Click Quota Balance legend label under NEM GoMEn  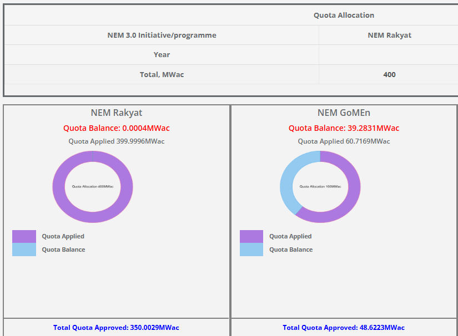click(291, 250)
